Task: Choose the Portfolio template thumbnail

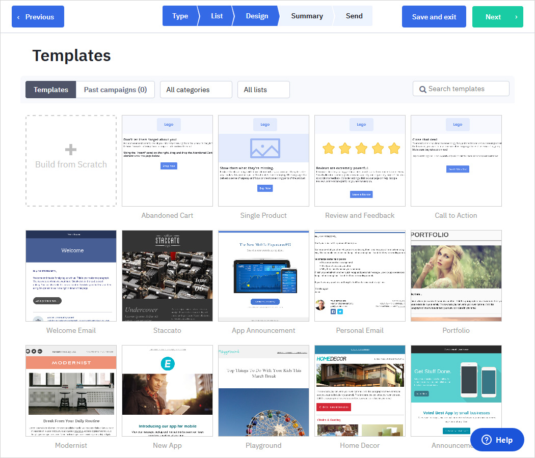Action: click(456, 276)
